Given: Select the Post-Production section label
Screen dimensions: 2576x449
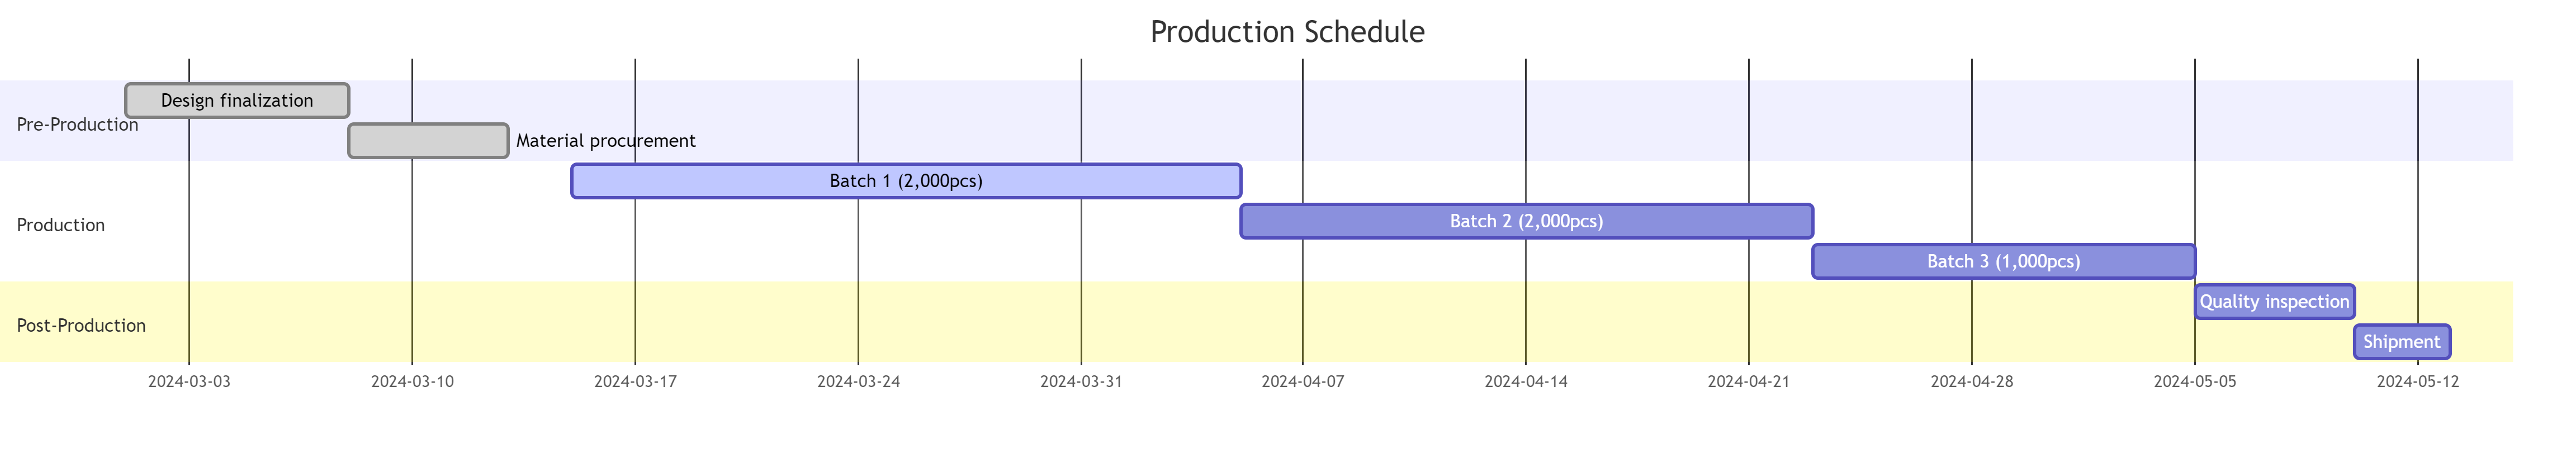Looking at the screenshot, I should [x=81, y=326].
